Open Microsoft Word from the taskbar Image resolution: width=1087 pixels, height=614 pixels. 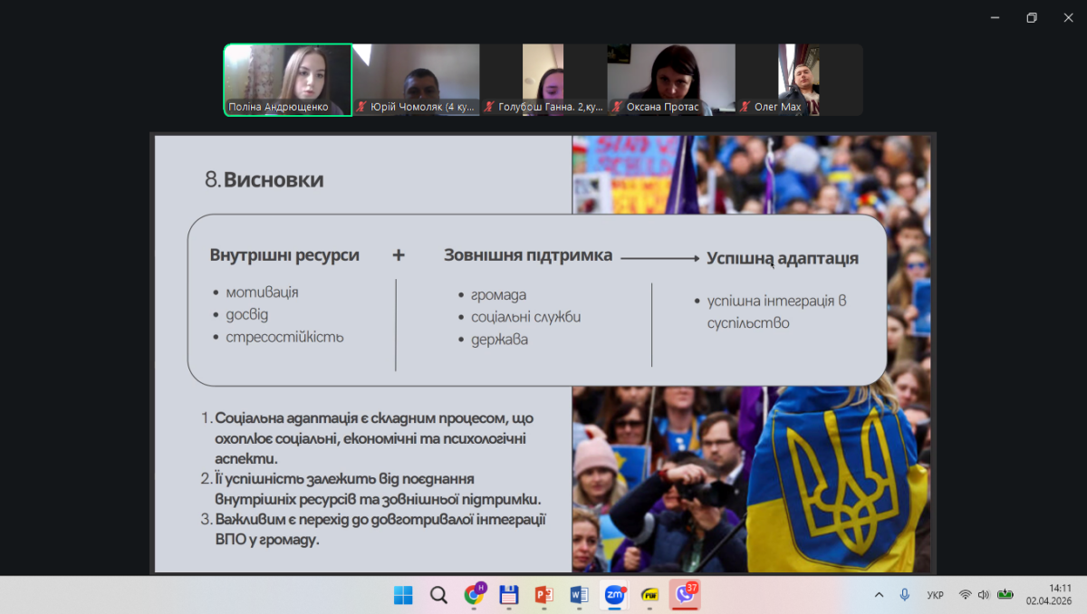580,595
